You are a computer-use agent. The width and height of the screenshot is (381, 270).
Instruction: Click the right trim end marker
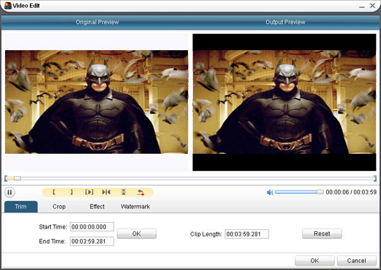pos(375,179)
